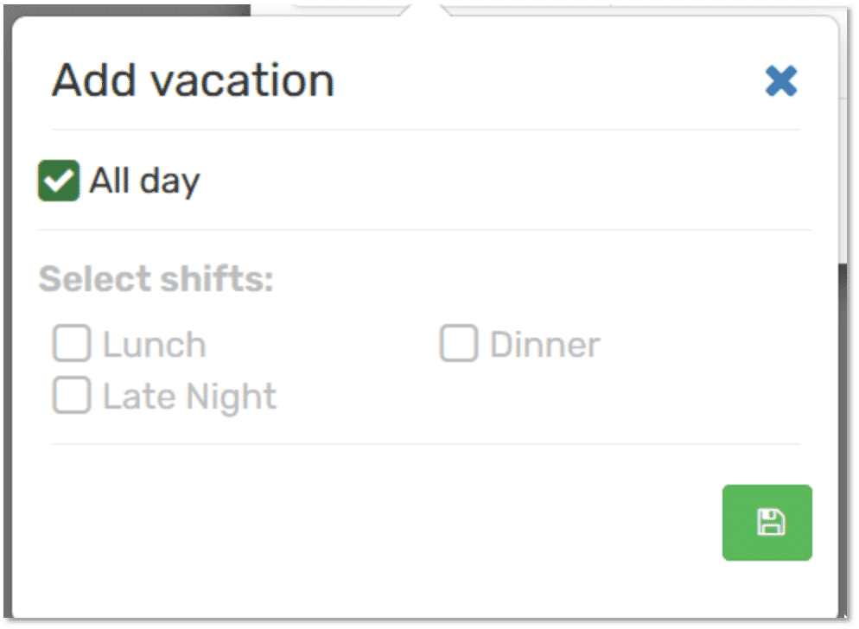Click the 'Add vacation' heading

(193, 81)
